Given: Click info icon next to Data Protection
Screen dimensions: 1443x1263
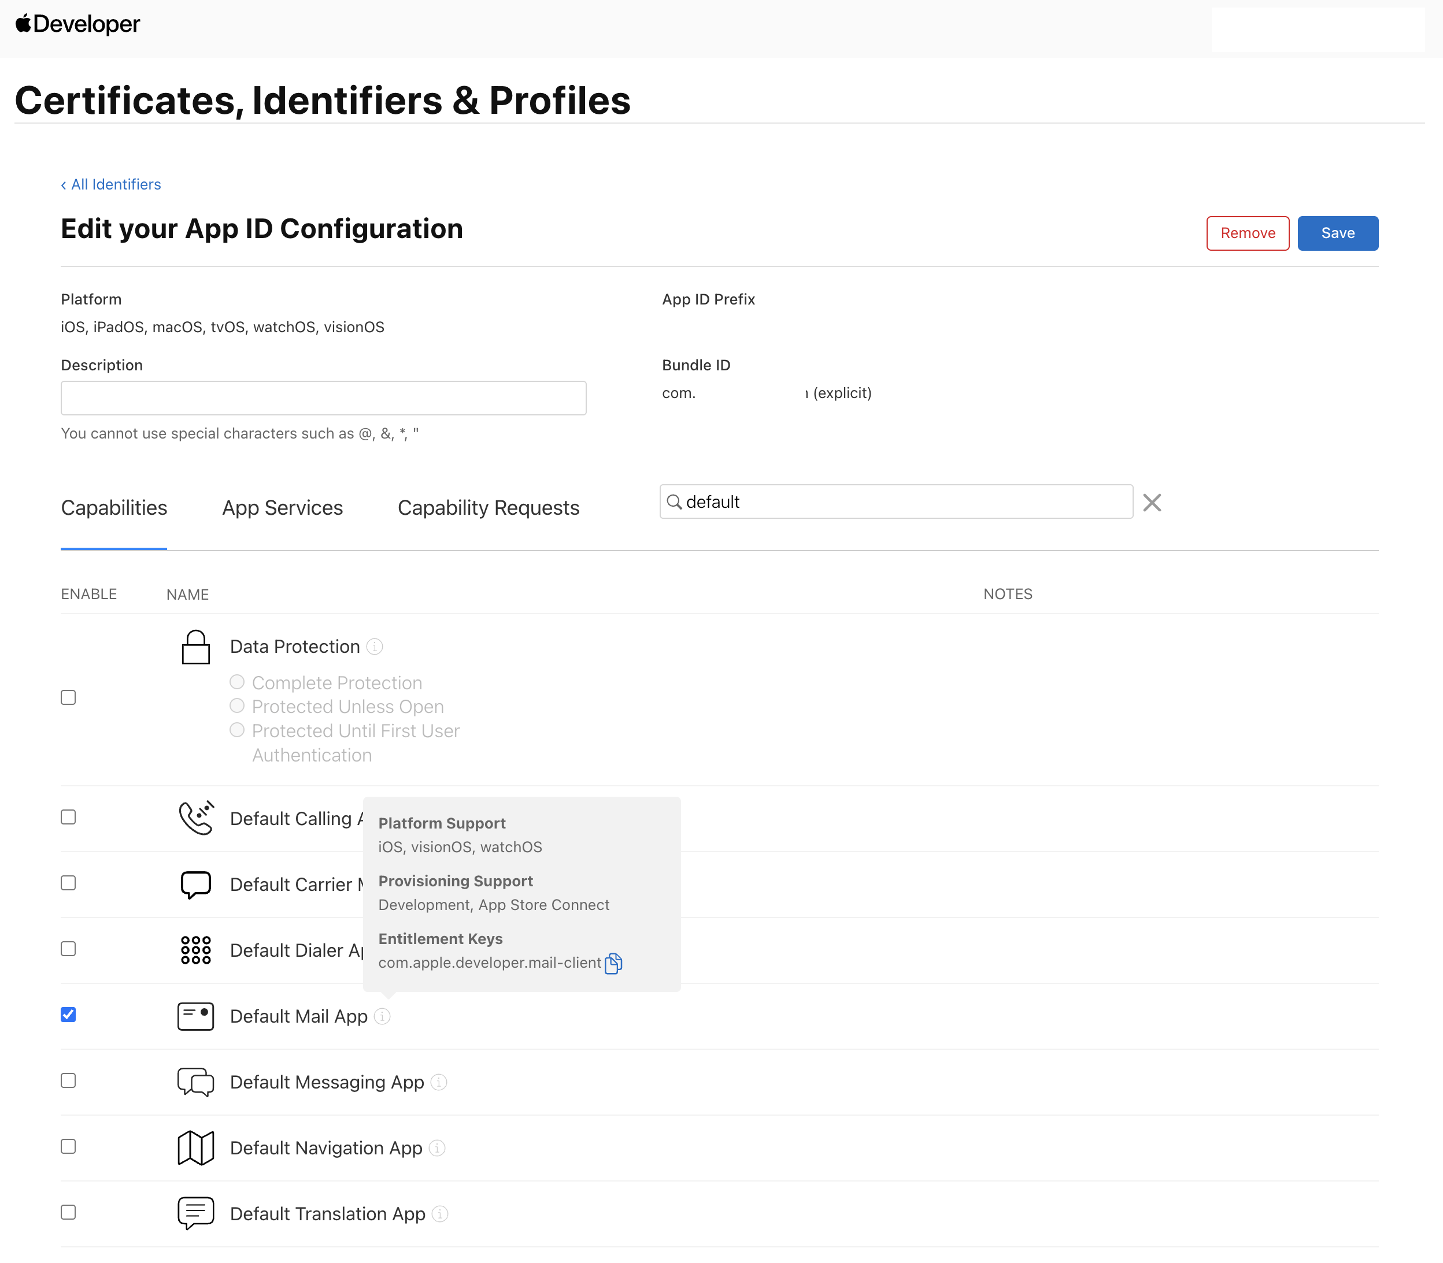Looking at the screenshot, I should pyautogui.click(x=375, y=647).
